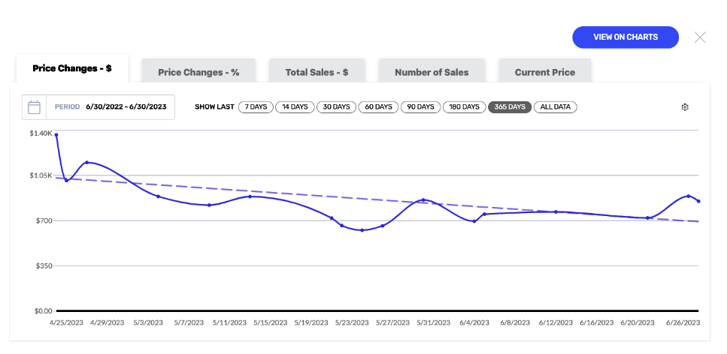Image resolution: width=727 pixels, height=354 pixels.
Task: Set range to 30 DAYS
Action: pos(337,107)
